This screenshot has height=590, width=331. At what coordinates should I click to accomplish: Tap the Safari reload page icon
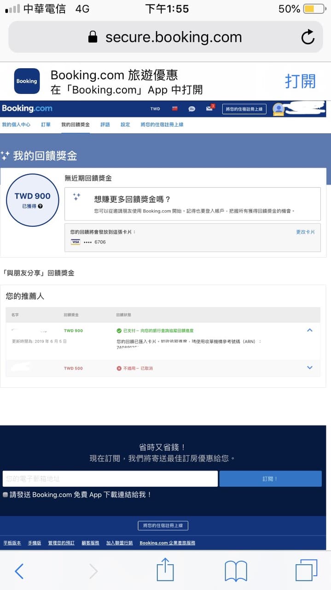click(308, 37)
